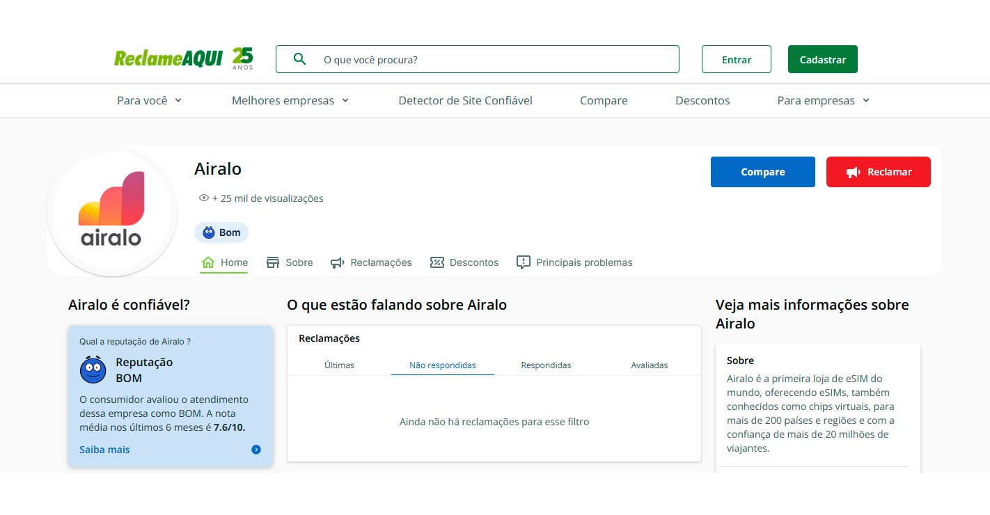The width and height of the screenshot is (990, 515).
Task: Expand the Para empresas menu
Action: coord(824,100)
